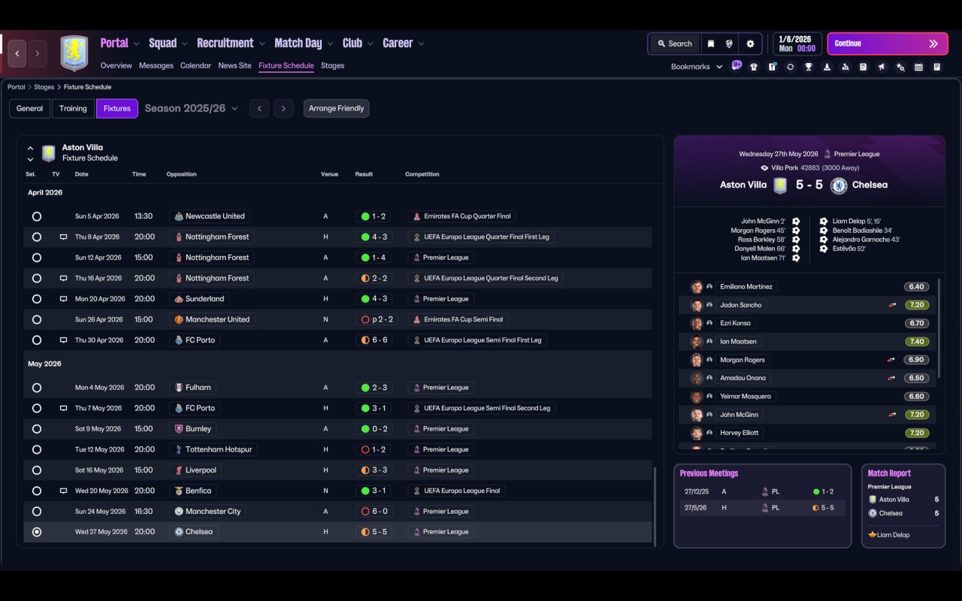Open the Season 2025/26 dropdown
The height and width of the screenshot is (601, 962).
191,108
